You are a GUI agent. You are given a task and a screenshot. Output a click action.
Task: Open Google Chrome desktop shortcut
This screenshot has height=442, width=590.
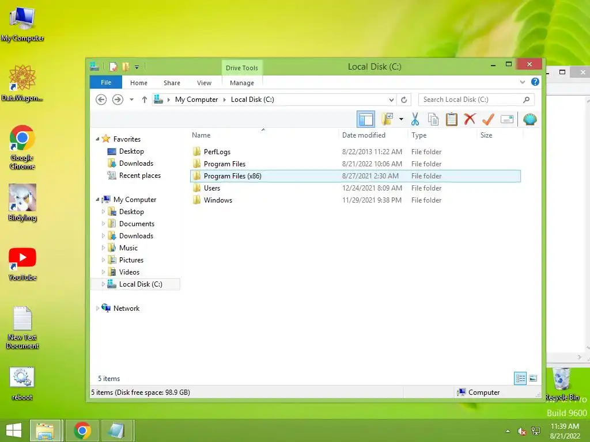(x=22, y=147)
